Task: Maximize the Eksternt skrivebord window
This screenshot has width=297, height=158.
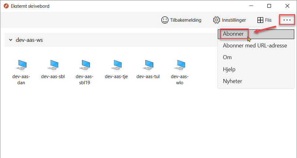Action: (x=269, y=6)
